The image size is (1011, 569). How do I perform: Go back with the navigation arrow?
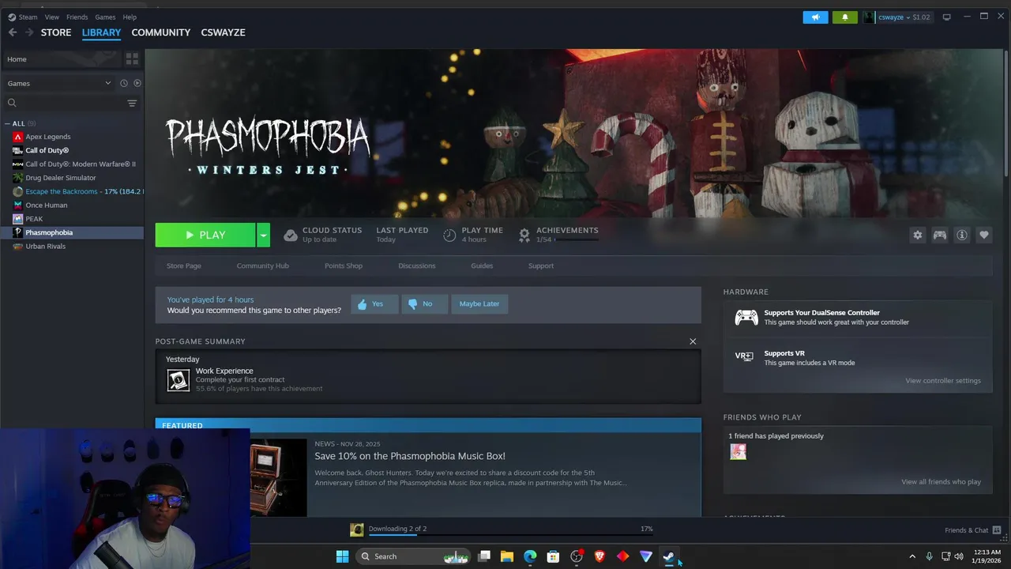13,32
